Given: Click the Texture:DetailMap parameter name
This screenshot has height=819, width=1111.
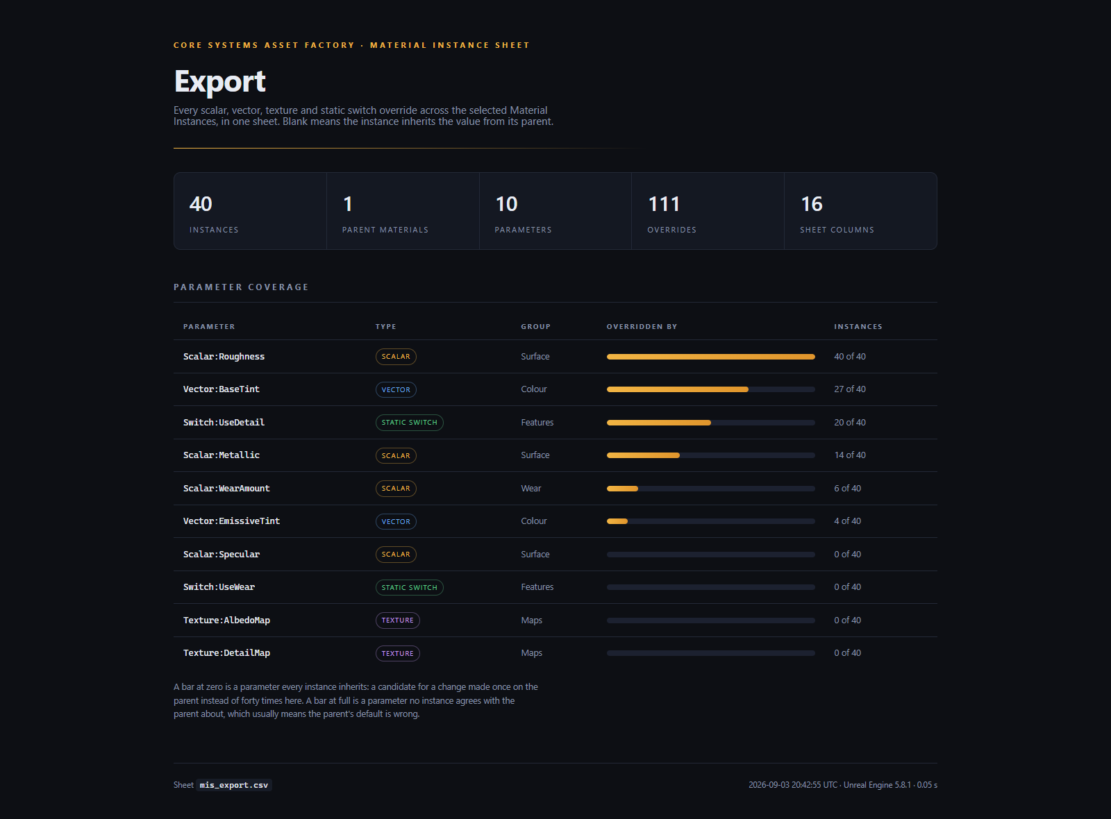Looking at the screenshot, I should click(226, 653).
